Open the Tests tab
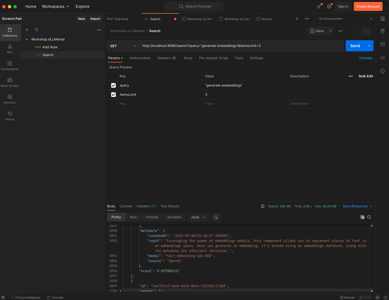389x300 pixels. point(239,58)
